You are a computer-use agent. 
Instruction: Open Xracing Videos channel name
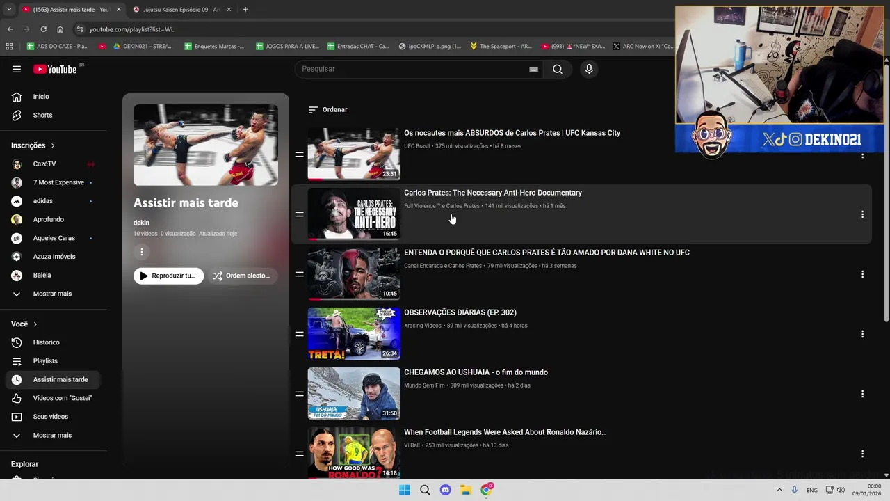click(423, 326)
